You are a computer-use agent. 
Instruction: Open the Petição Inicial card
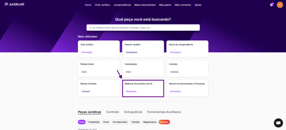coord(99,68)
